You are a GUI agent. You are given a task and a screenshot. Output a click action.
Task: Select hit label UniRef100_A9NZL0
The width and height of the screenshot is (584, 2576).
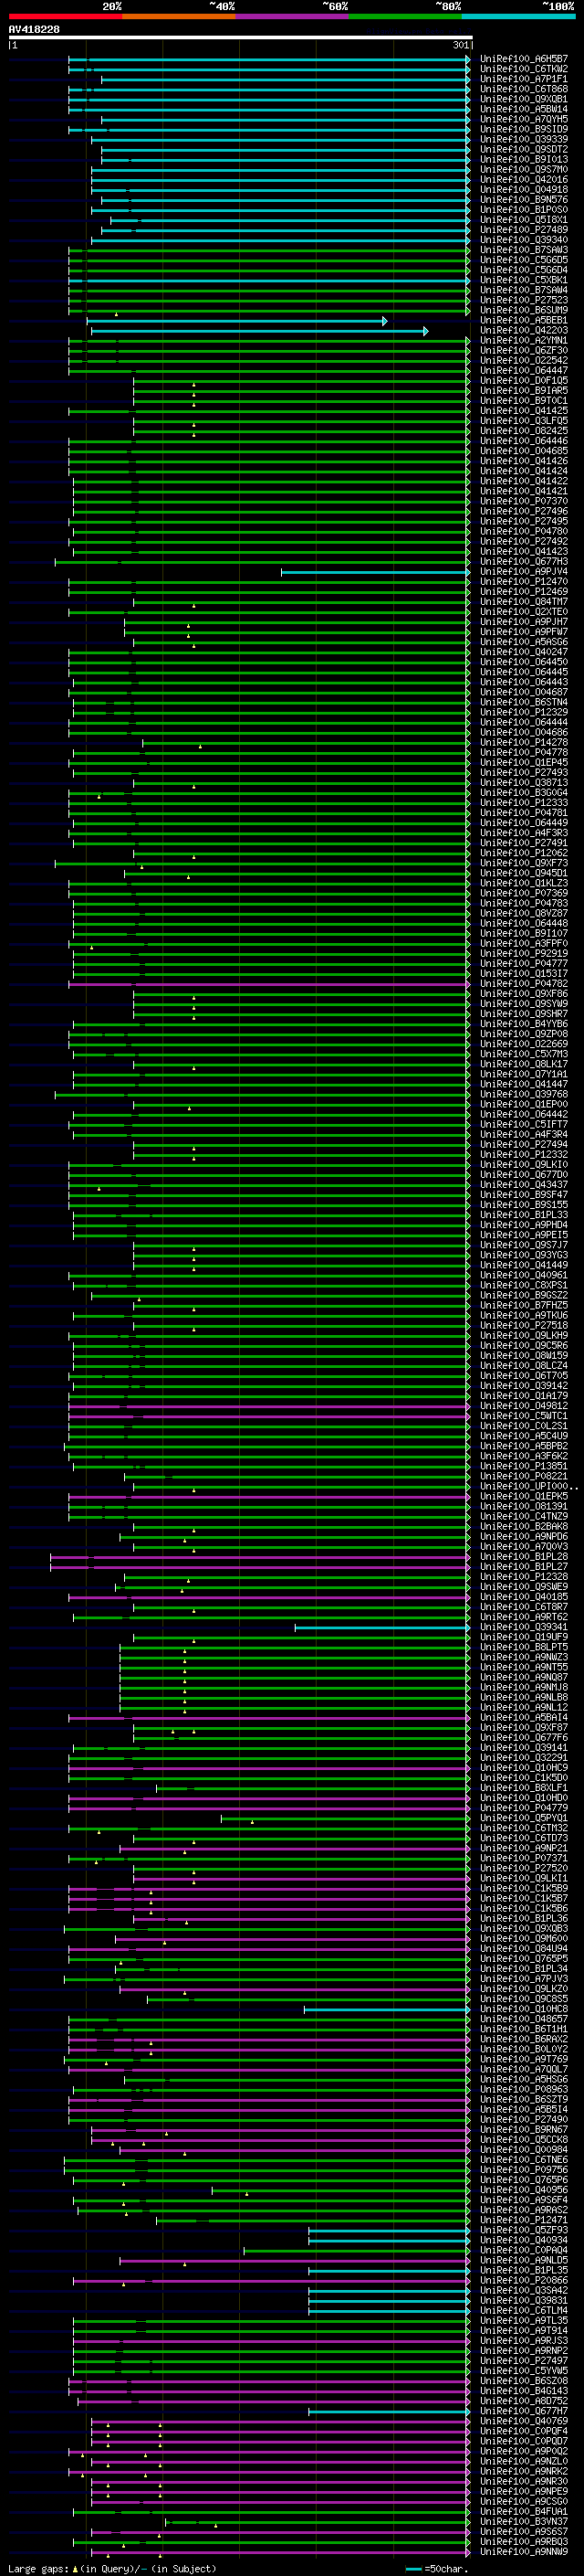coord(524,2461)
